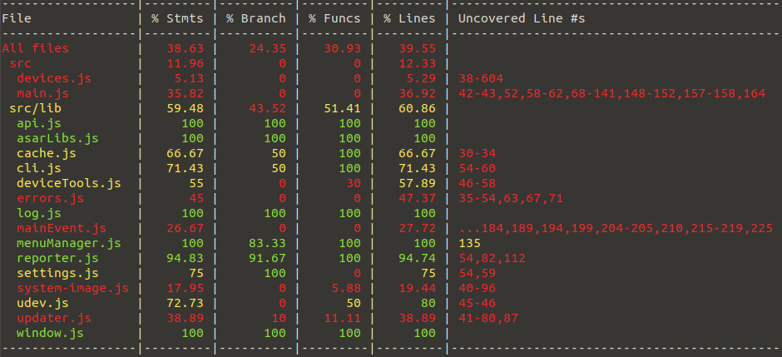Select the 'api.js' file name

tap(39, 123)
